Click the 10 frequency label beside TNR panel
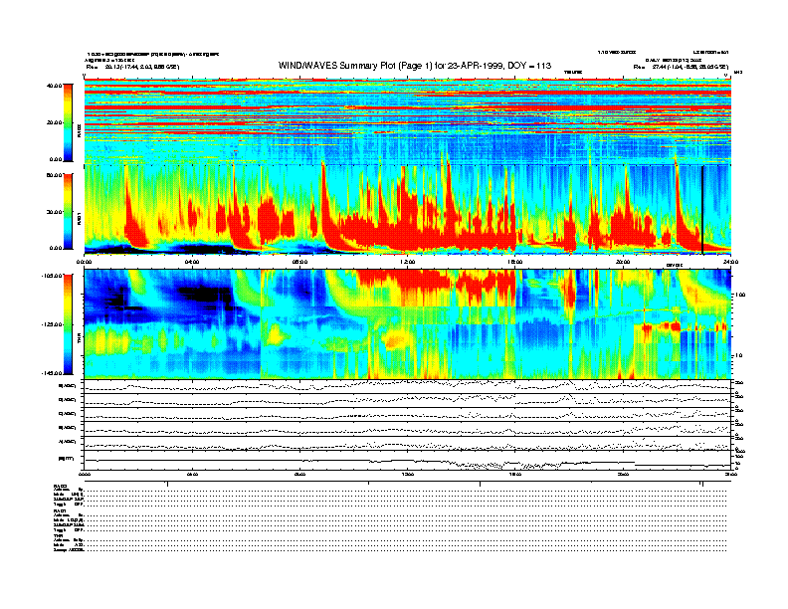This screenshot has height=609, width=788. pyautogui.click(x=741, y=356)
